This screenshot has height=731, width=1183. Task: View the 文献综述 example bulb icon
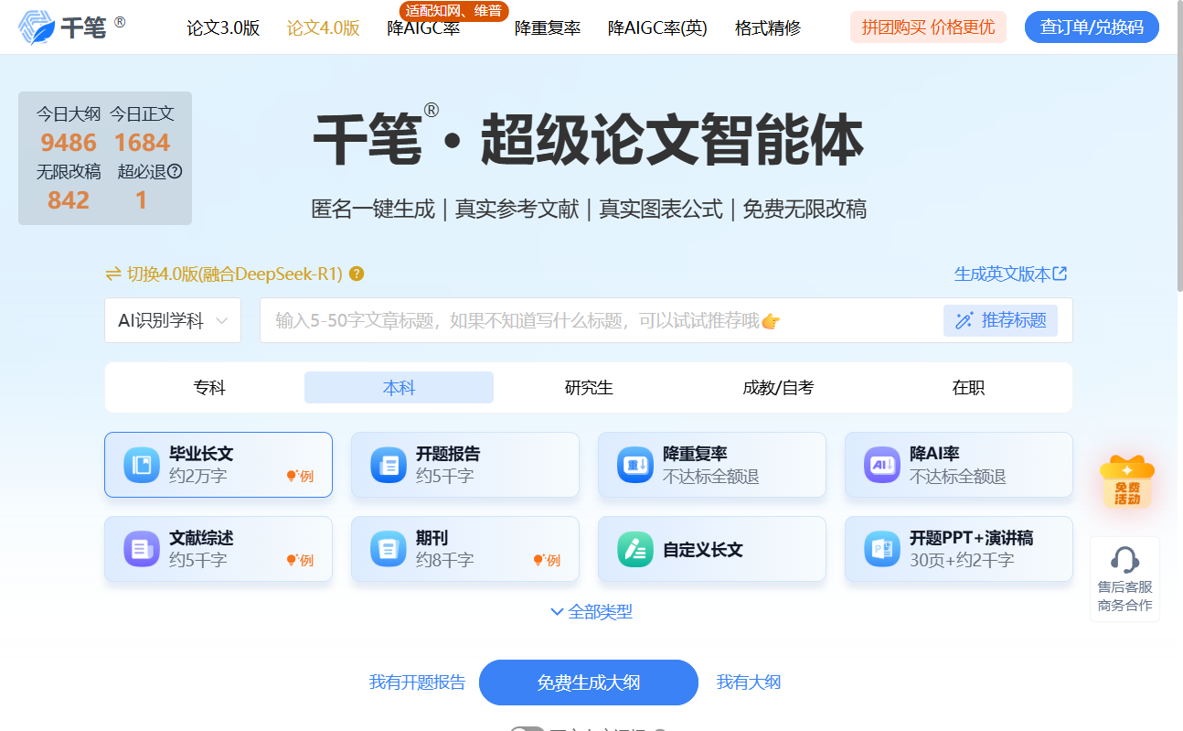pos(293,560)
